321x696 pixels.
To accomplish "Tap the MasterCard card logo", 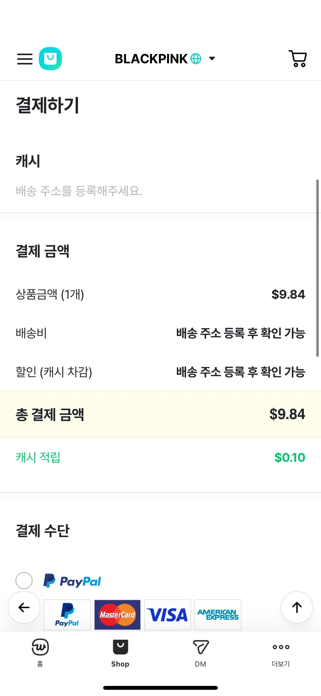I will (117, 615).
